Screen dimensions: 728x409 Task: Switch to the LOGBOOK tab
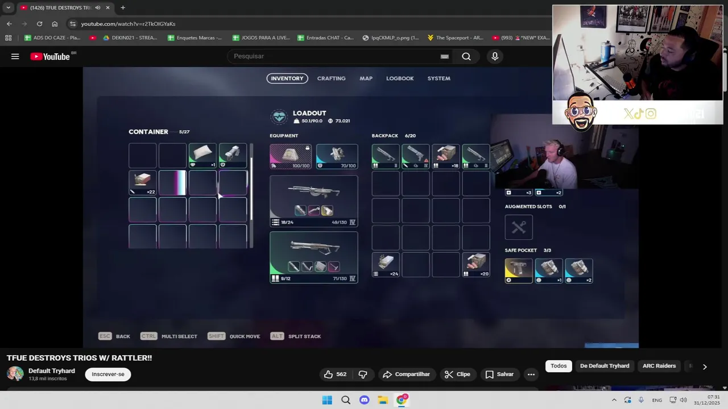point(400,78)
